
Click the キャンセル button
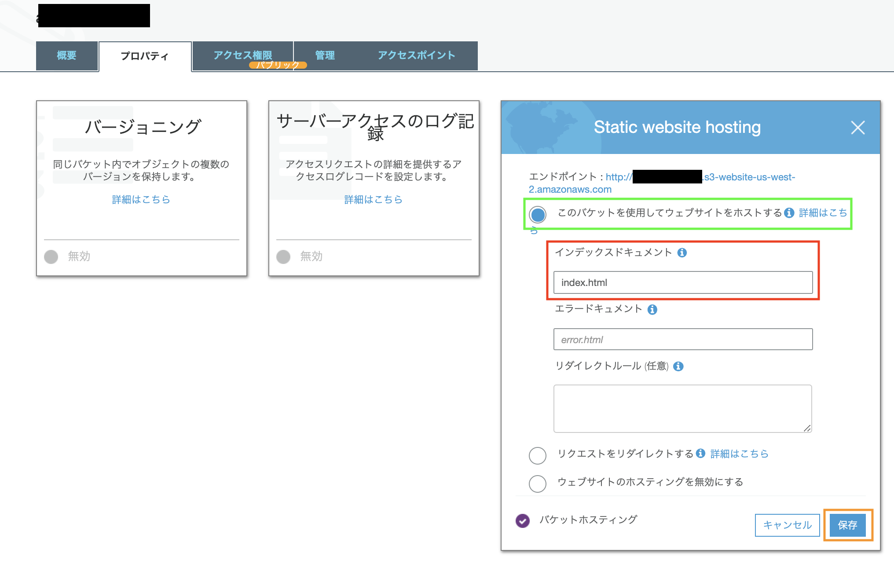[x=787, y=525]
